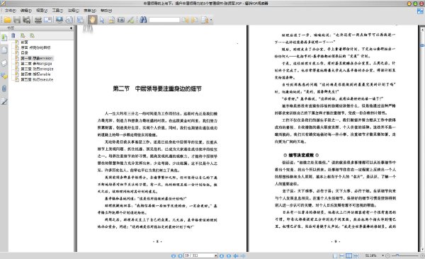This screenshot has width=425, height=259.
Task: Select the pencil typewriter tool icon
Action: 130,20
